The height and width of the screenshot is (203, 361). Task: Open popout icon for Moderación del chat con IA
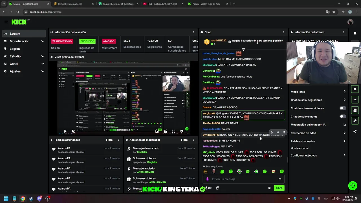coord(345,125)
